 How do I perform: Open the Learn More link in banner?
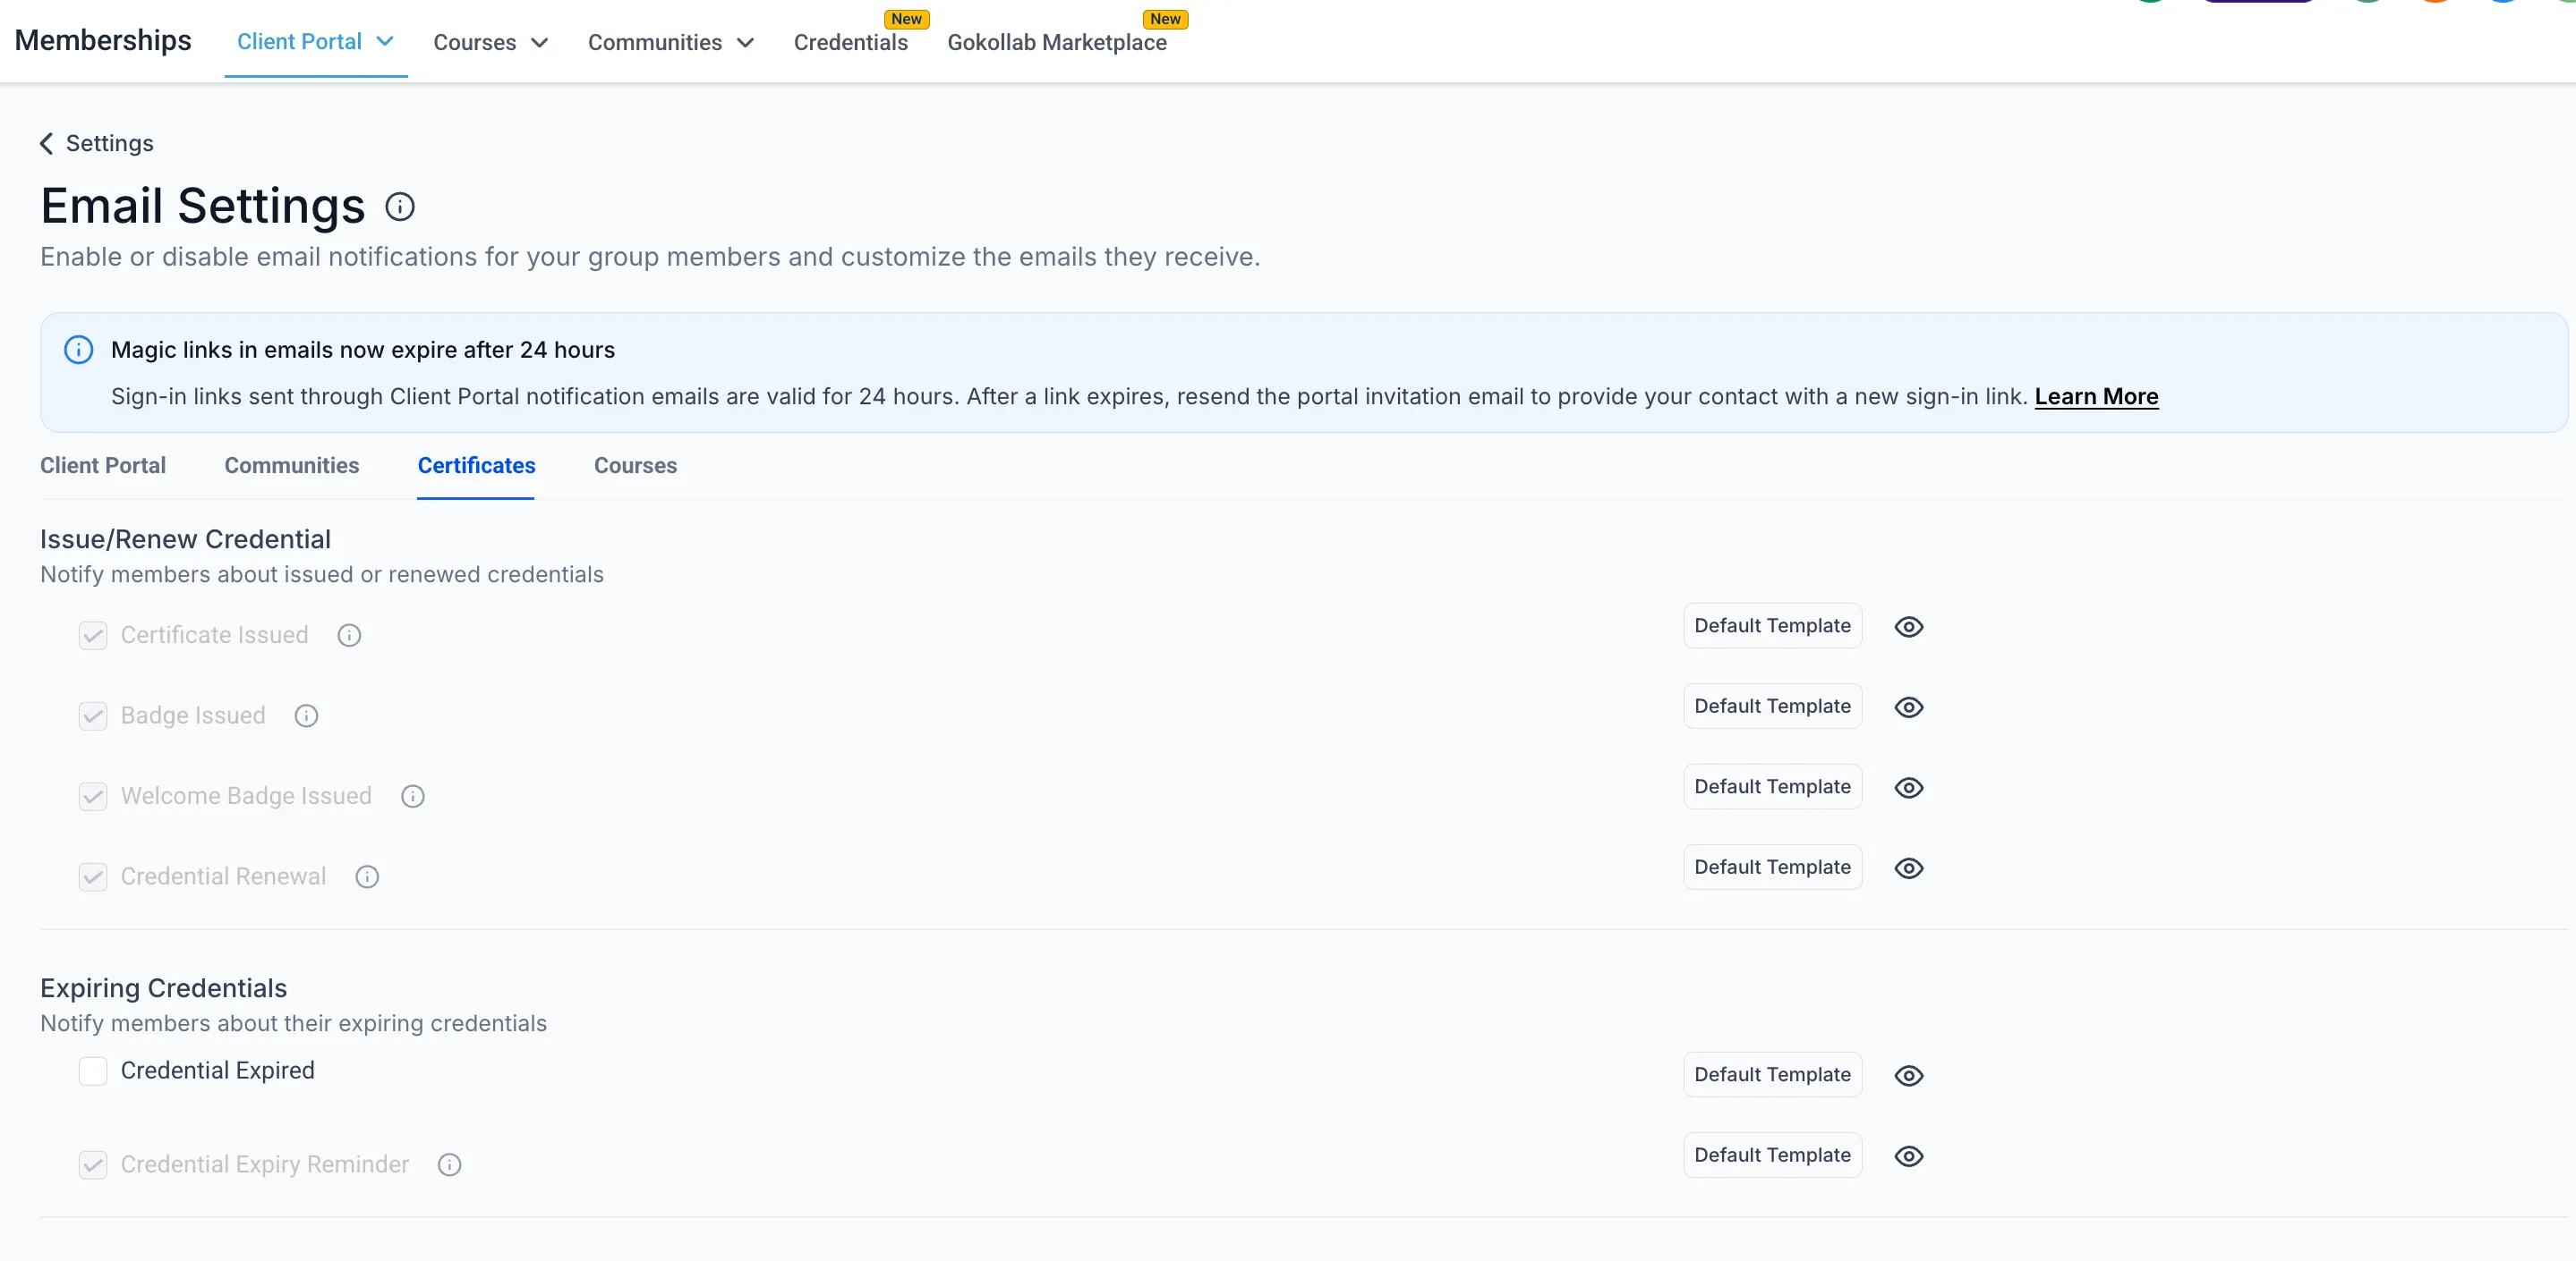[2096, 397]
